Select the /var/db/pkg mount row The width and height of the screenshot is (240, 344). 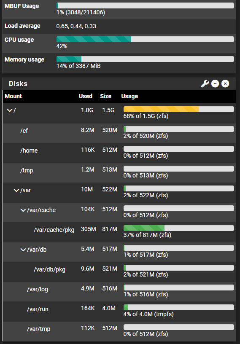pyautogui.click(x=119, y=272)
